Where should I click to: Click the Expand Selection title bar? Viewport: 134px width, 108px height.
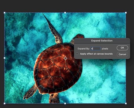[102, 41]
